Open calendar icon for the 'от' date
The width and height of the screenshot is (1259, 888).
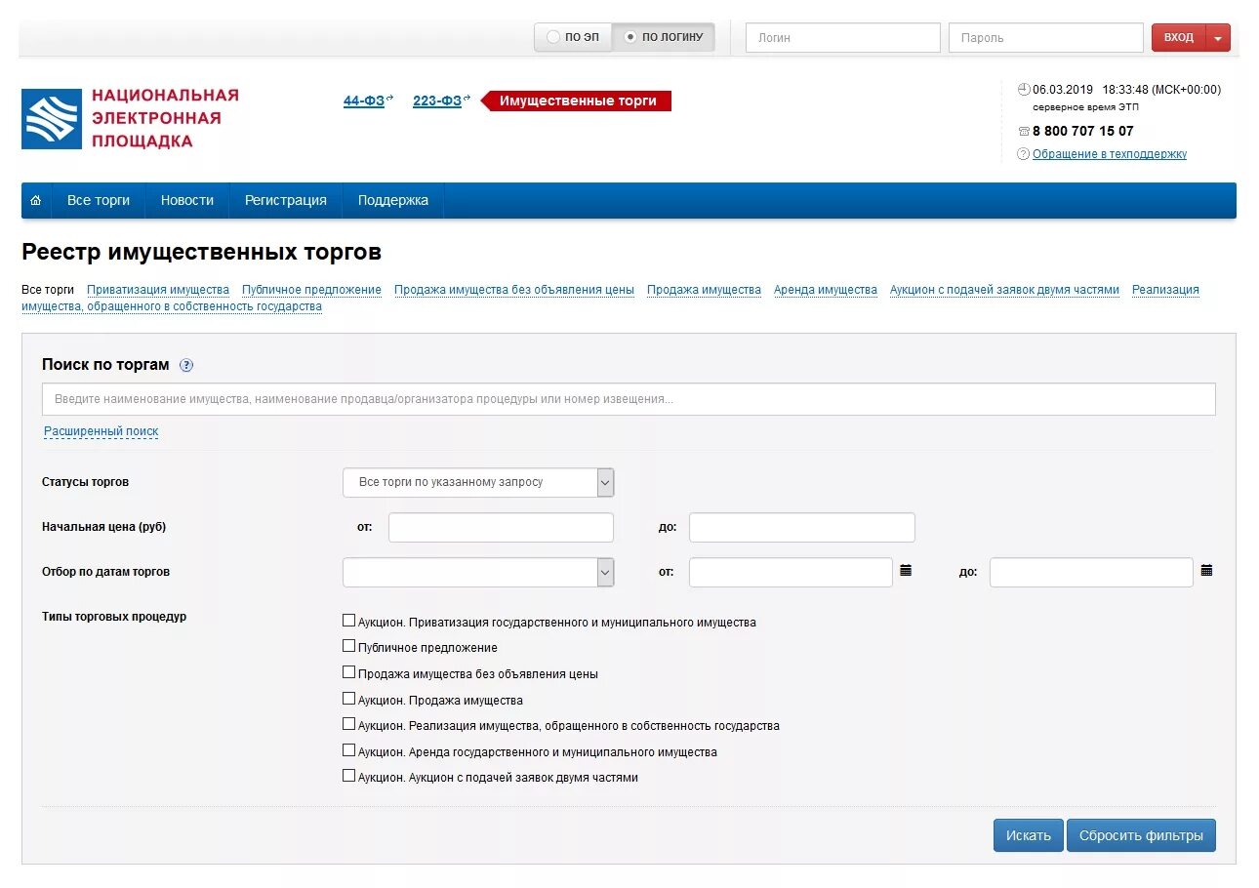tap(906, 571)
